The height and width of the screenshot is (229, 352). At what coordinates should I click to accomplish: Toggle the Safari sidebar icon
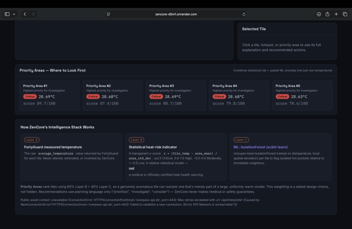(x=7, y=14)
